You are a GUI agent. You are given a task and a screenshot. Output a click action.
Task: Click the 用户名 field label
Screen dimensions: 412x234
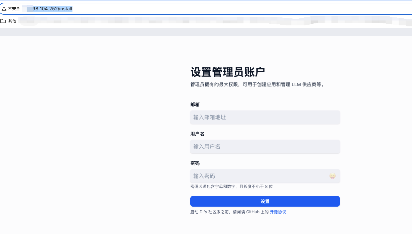click(x=197, y=134)
